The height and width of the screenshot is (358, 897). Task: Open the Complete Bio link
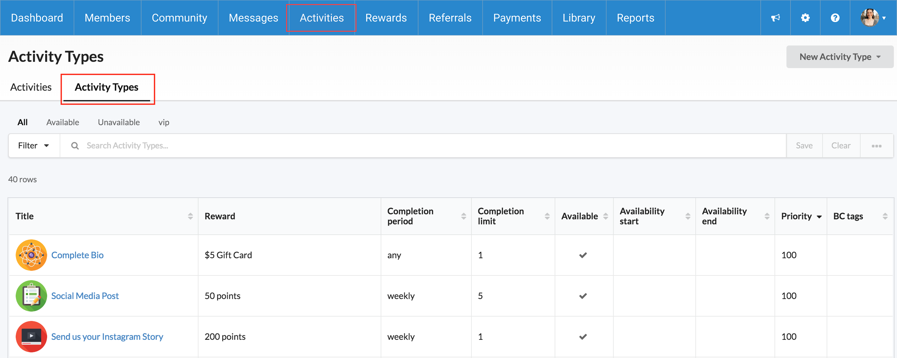point(77,255)
